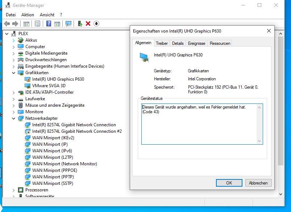Switch to the Treiber tab

coord(162,43)
